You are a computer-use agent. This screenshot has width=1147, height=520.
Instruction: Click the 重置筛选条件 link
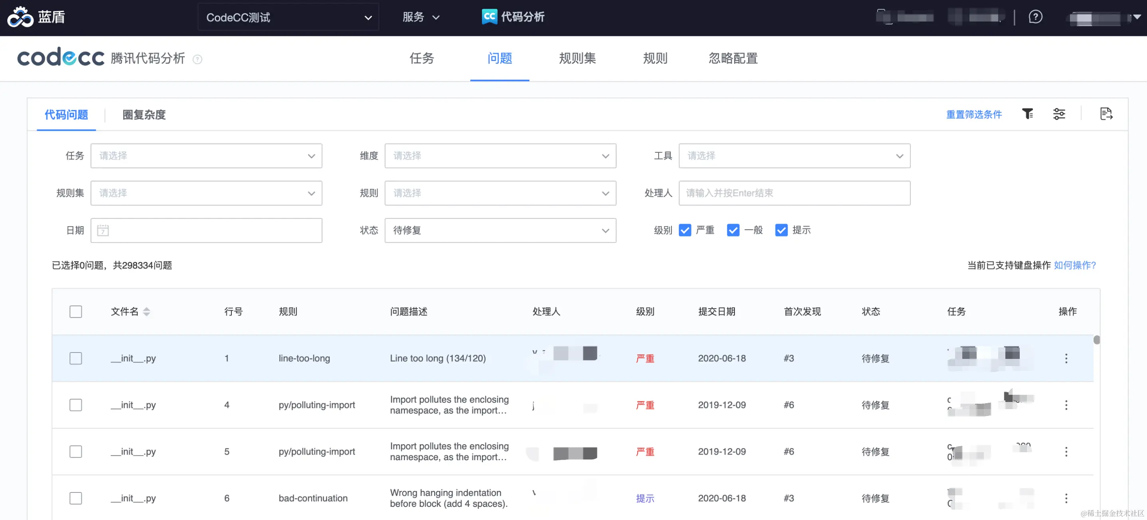(974, 114)
